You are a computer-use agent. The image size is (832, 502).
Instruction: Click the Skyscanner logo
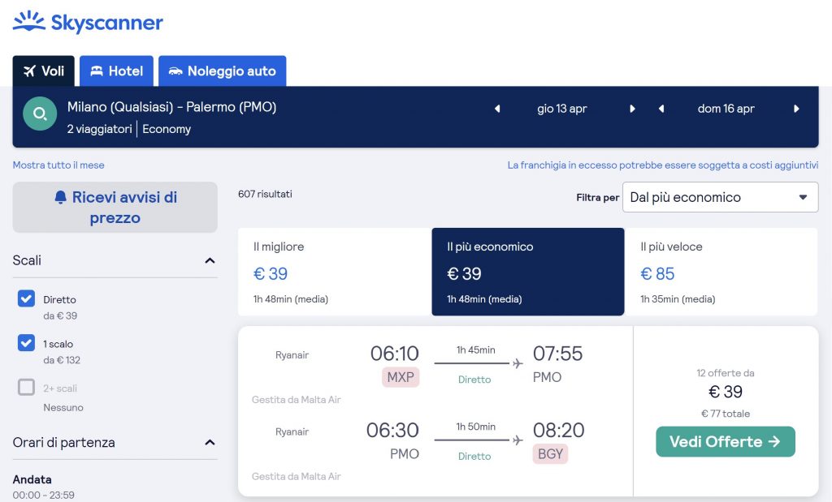coord(88,22)
